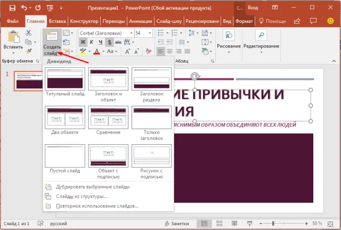Select the Format Painter brush
Screen dimensions: 341x230
(x=28, y=51)
